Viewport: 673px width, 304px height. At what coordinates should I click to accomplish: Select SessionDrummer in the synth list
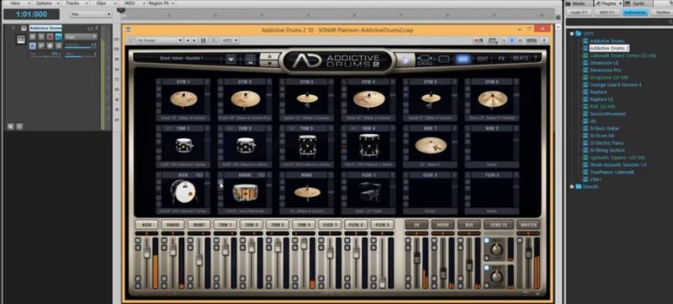tap(607, 114)
